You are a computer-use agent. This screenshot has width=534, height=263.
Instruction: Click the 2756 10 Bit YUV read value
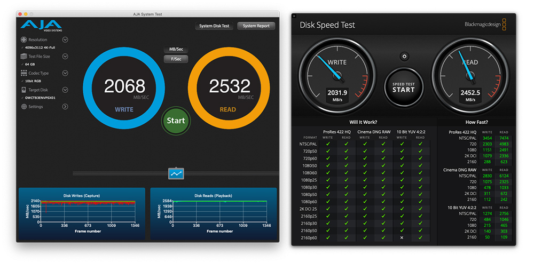click(504, 214)
